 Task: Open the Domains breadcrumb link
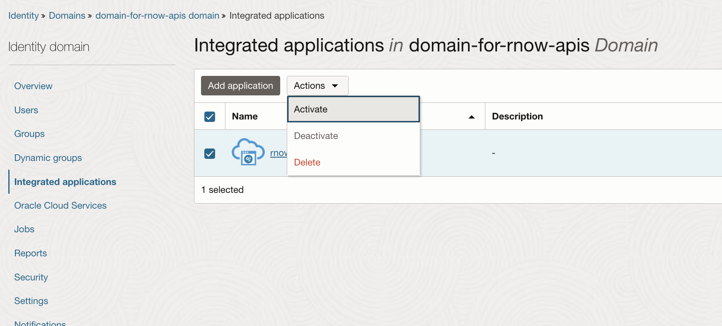(67, 16)
